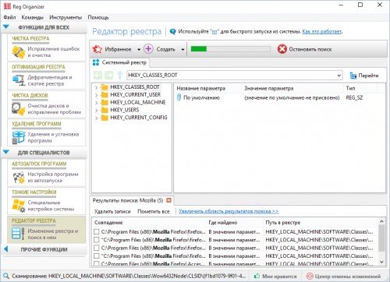Check the third search result checkbox
Viewport: 390px width, 282px height.
click(97, 248)
